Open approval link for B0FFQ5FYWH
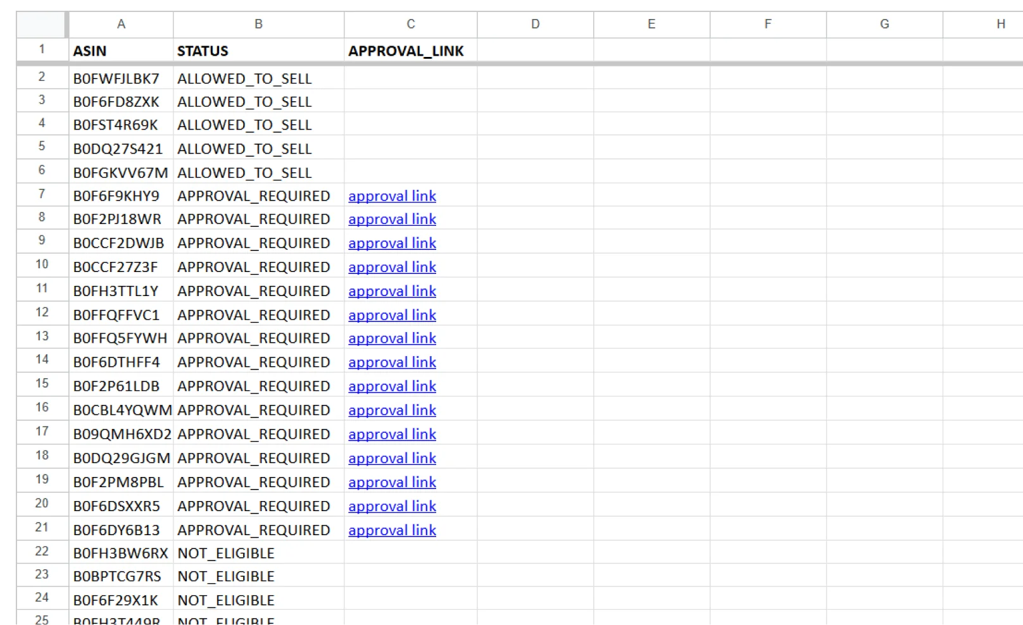 click(392, 339)
